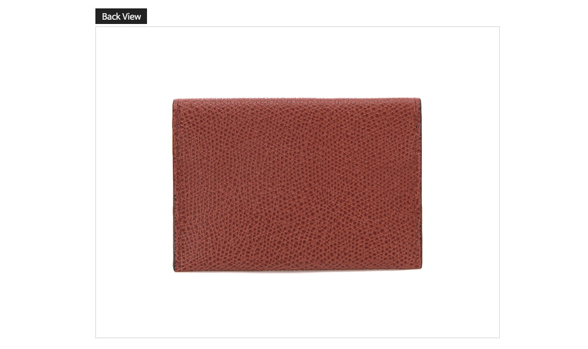The image size is (588, 349).
Task: Click the wallet's bottom-right corner
Action: tap(420, 266)
